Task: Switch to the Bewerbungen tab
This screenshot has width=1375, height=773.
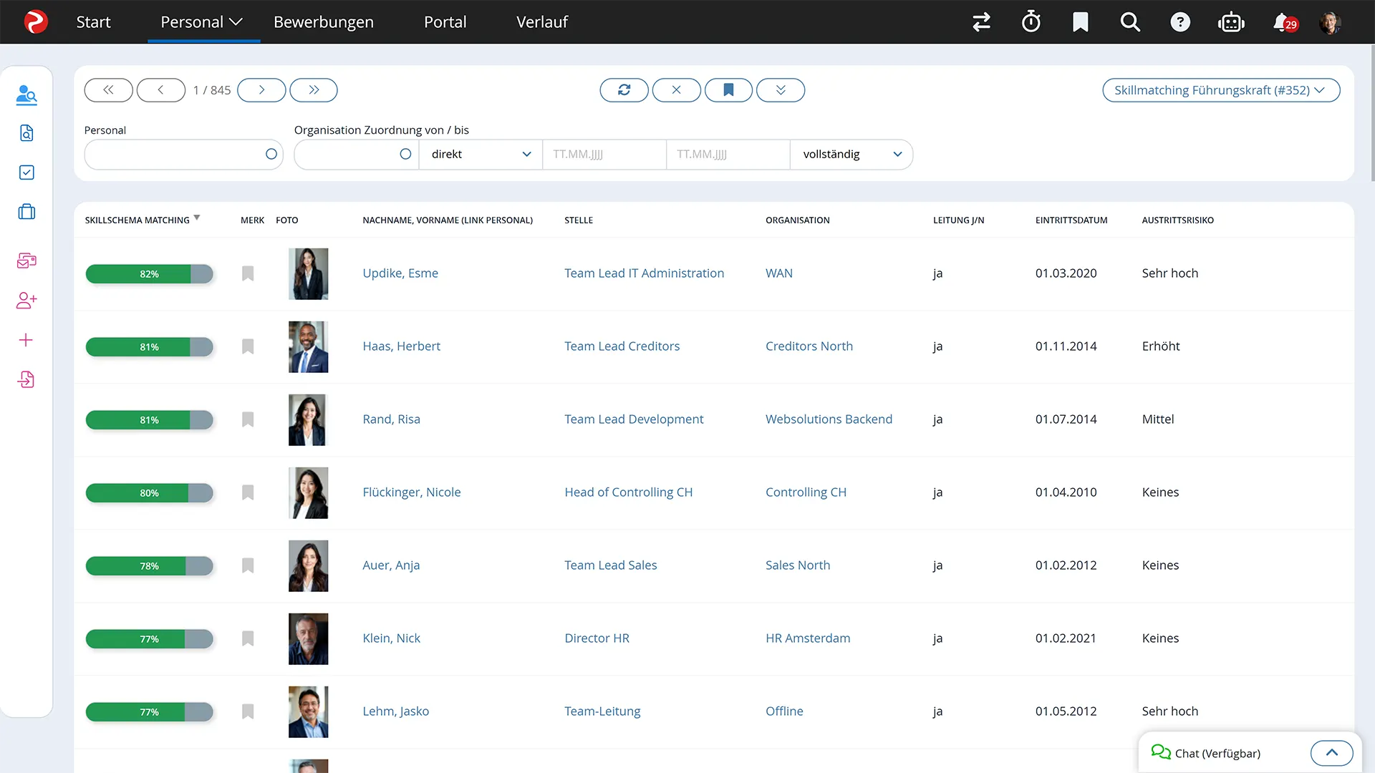Action: [323, 22]
